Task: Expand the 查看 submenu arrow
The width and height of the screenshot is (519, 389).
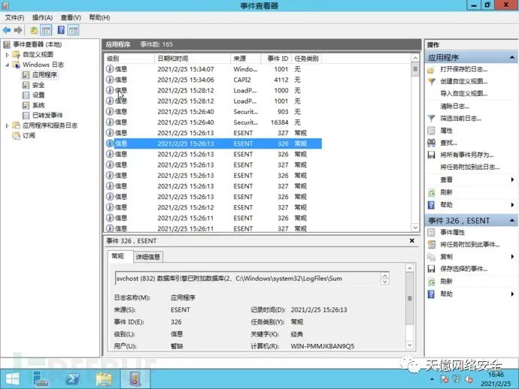Action: tap(512, 179)
